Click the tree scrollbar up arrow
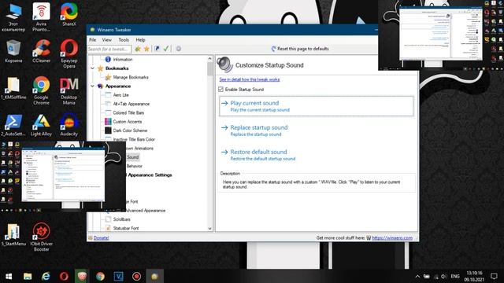This screenshot has height=283, width=504. tap(210, 59)
